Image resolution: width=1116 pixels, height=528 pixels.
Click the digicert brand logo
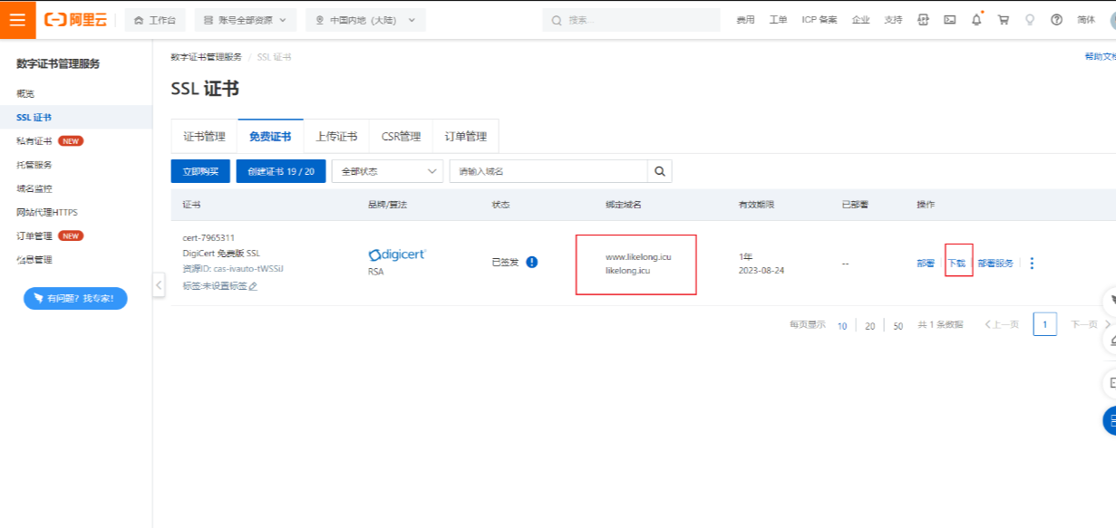coord(397,254)
